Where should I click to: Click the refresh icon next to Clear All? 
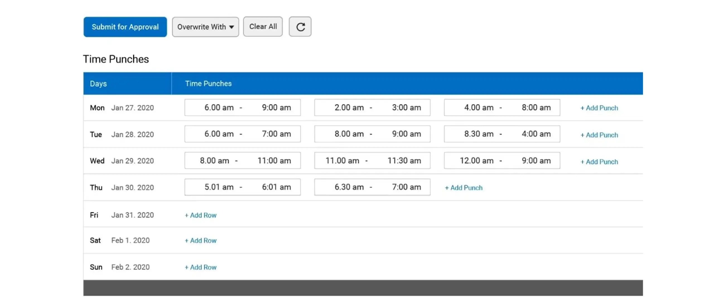click(300, 27)
